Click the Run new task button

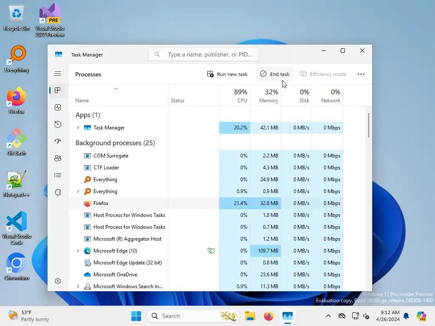(x=227, y=74)
